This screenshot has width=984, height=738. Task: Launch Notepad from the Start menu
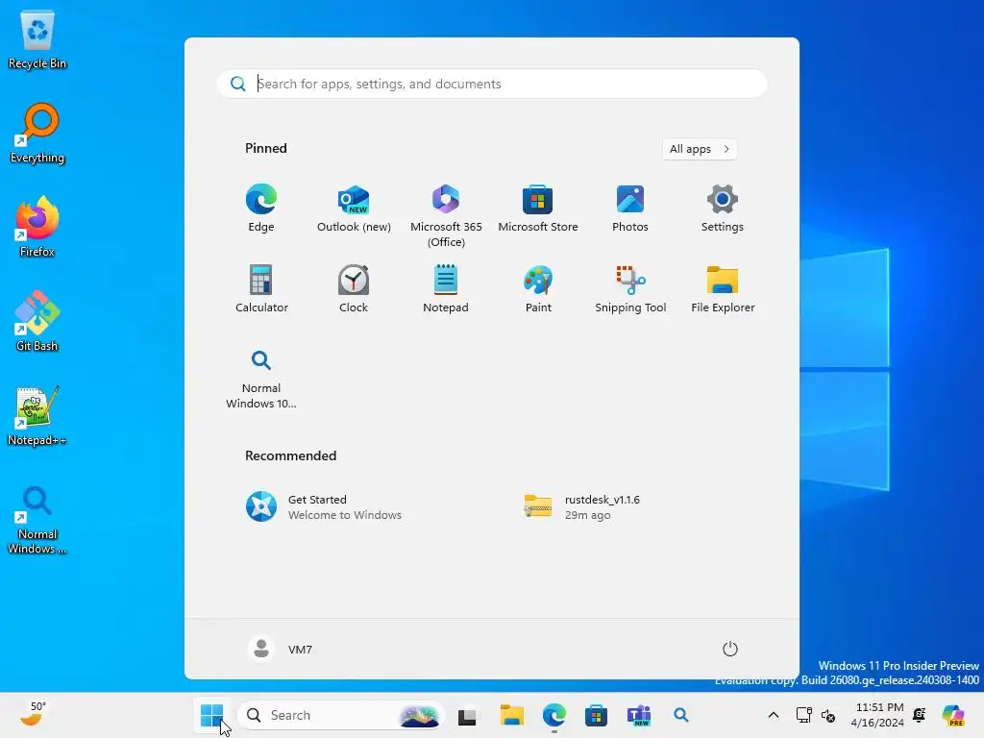click(446, 288)
